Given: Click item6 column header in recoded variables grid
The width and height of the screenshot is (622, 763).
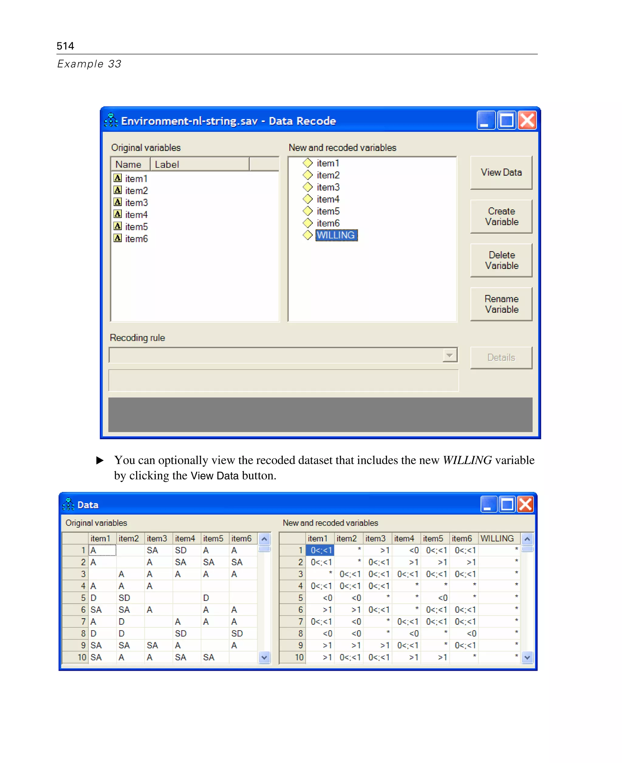Looking at the screenshot, I should (x=464, y=538).
